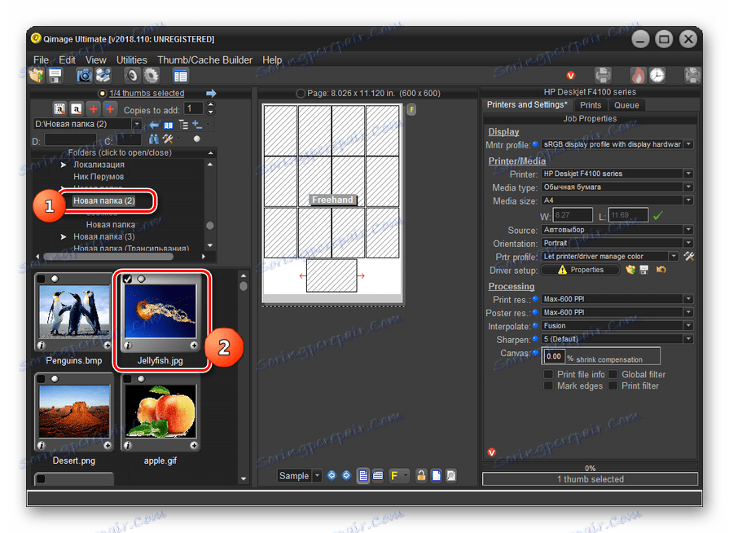Click the Properties driver setup button
Viewport: 729px width, 533px height.
click(x=581, y=270)
